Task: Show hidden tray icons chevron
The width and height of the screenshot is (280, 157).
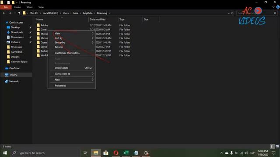Action: tap(222, 153)
